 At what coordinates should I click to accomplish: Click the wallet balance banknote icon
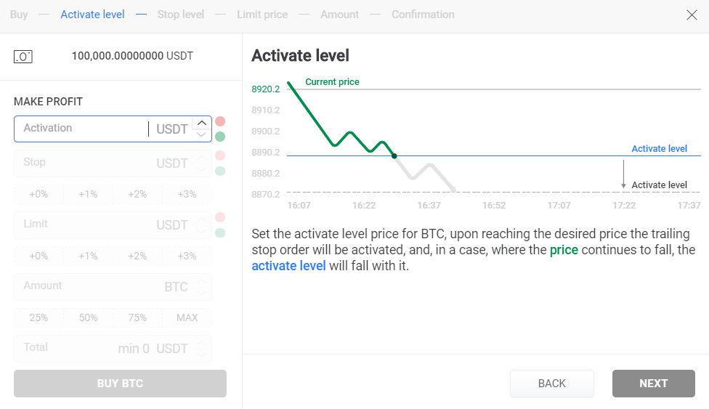[x=23, y=56]
